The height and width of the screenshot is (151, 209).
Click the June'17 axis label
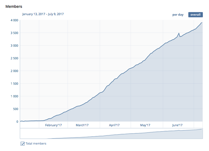(x=177, y=125)
